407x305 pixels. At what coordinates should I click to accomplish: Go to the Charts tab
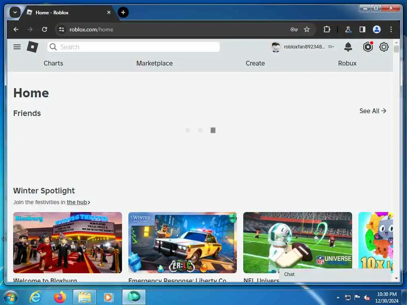53,63
